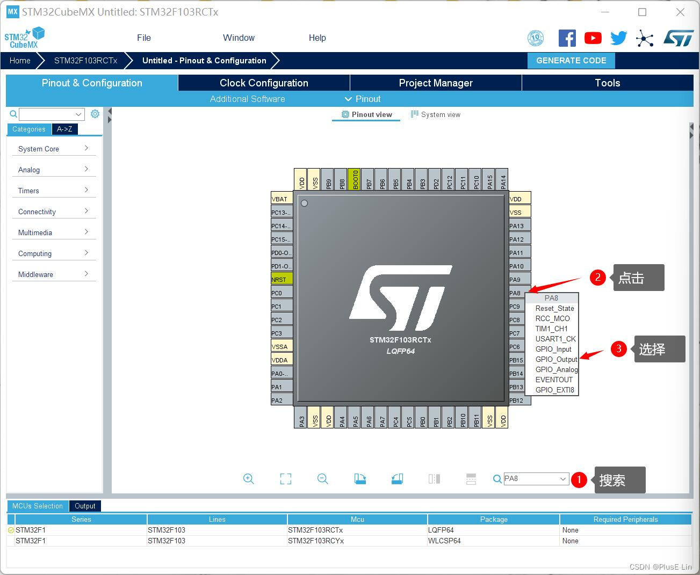Open the File menu

pos(144,38)
